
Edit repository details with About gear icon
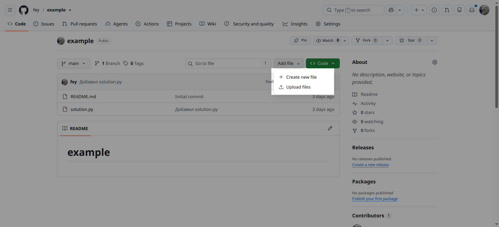point(435,62)
